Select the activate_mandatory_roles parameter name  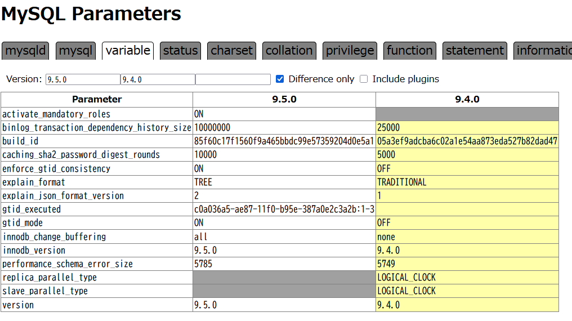click(56, 114)
